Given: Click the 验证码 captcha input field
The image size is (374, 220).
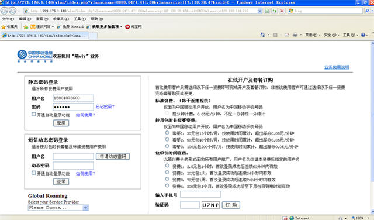Looking at the screenshot, I should 190,205.
